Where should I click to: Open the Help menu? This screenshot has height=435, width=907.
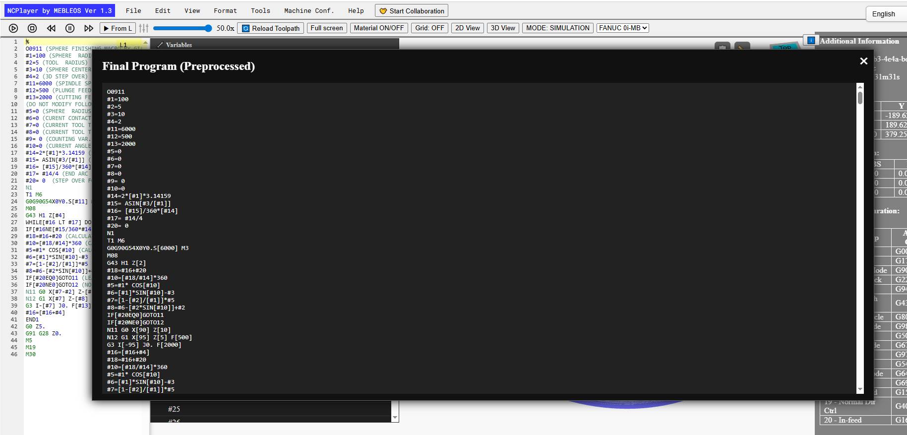tap(356, 10)
